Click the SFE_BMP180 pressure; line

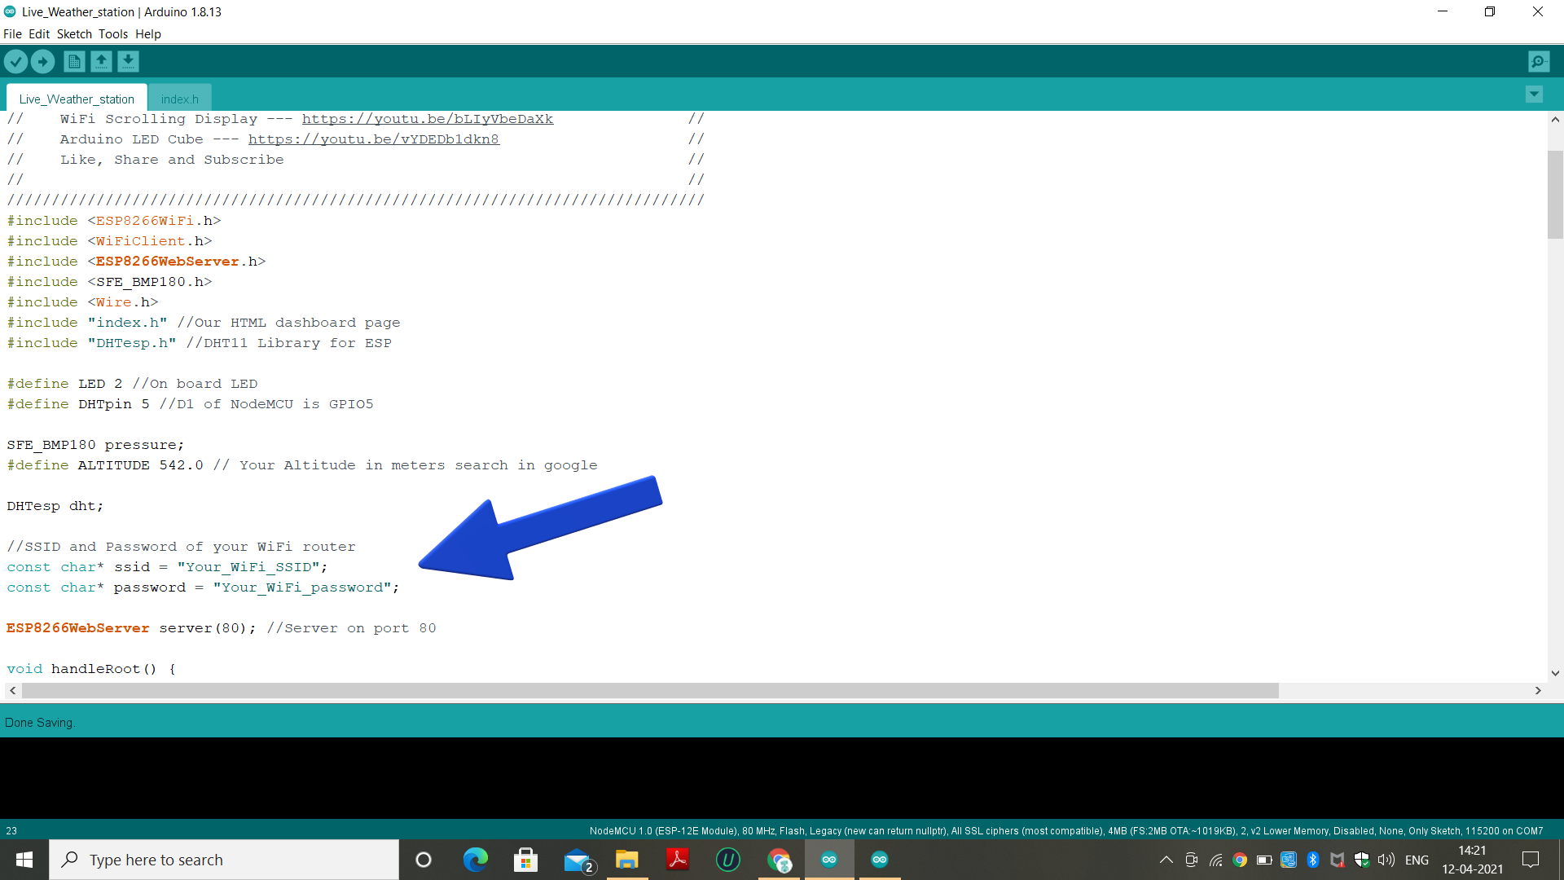95,445
